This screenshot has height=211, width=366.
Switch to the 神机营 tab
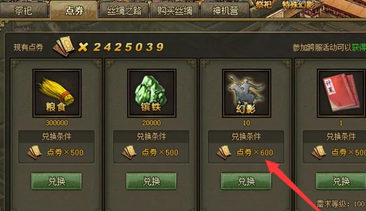click(x=225, y=11)
